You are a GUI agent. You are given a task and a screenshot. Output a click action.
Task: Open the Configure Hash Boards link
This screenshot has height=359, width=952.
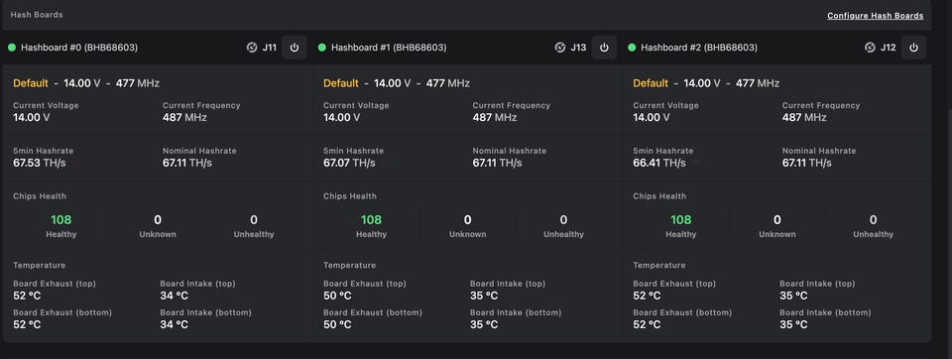pos(875,16)
